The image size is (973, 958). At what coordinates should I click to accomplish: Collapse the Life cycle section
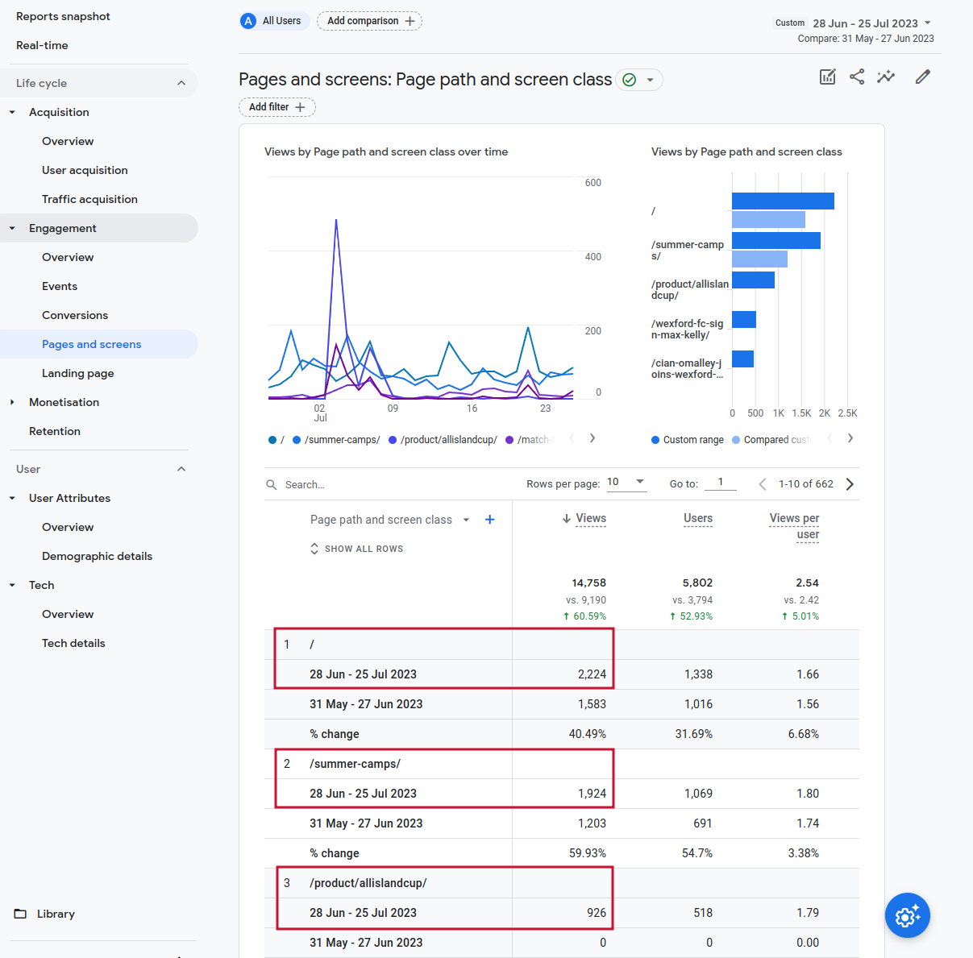pos(181,83)
